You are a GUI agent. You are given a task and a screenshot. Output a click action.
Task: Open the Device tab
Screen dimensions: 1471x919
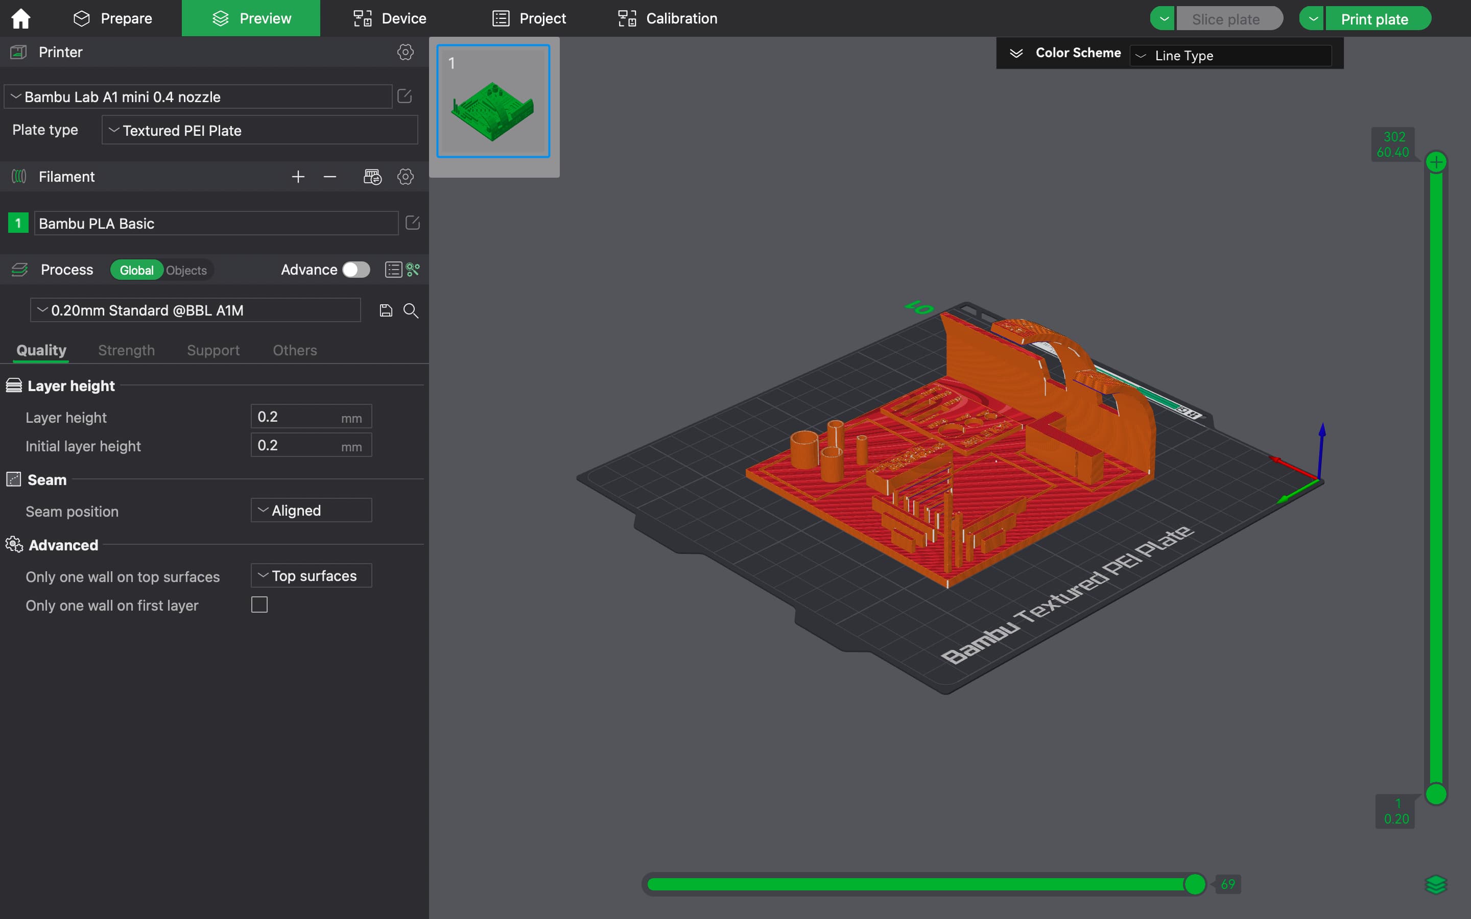click(x=390, y=18)
